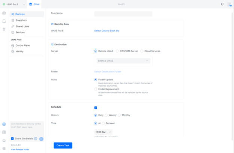This screenshot has width=234, height=153.
Task: Open the Backups section icon
Action: (x=13, y=14)
